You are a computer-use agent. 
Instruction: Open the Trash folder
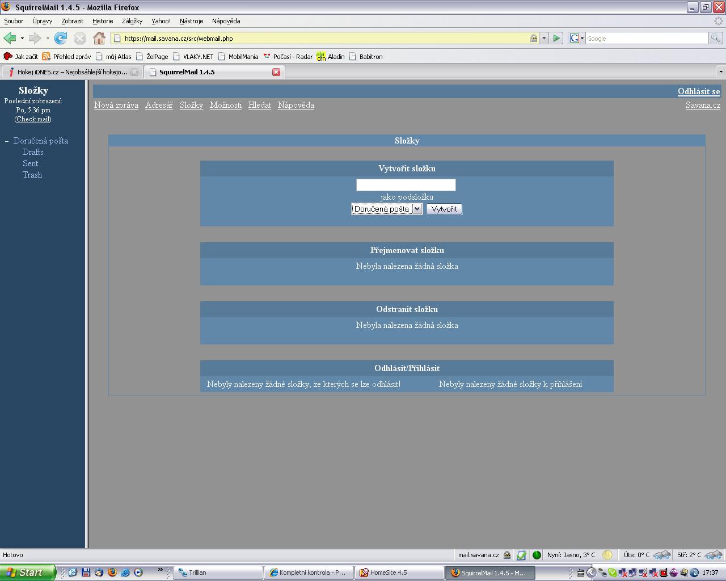[32, 175]
